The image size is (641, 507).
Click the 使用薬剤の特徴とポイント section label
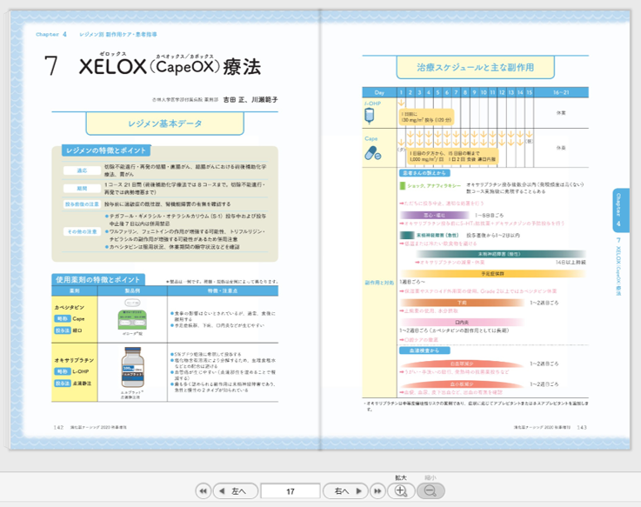coord(98,280)
